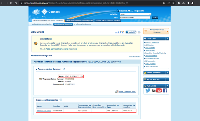Open ABN lookup quick link
Image resolution: width=200 pixels, height=121 pixels.
click(149, 45)
